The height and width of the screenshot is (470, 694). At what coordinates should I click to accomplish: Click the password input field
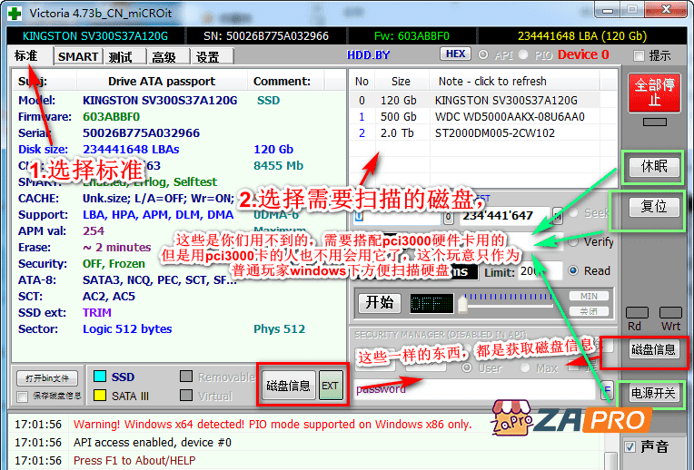[x=472, y=389]
